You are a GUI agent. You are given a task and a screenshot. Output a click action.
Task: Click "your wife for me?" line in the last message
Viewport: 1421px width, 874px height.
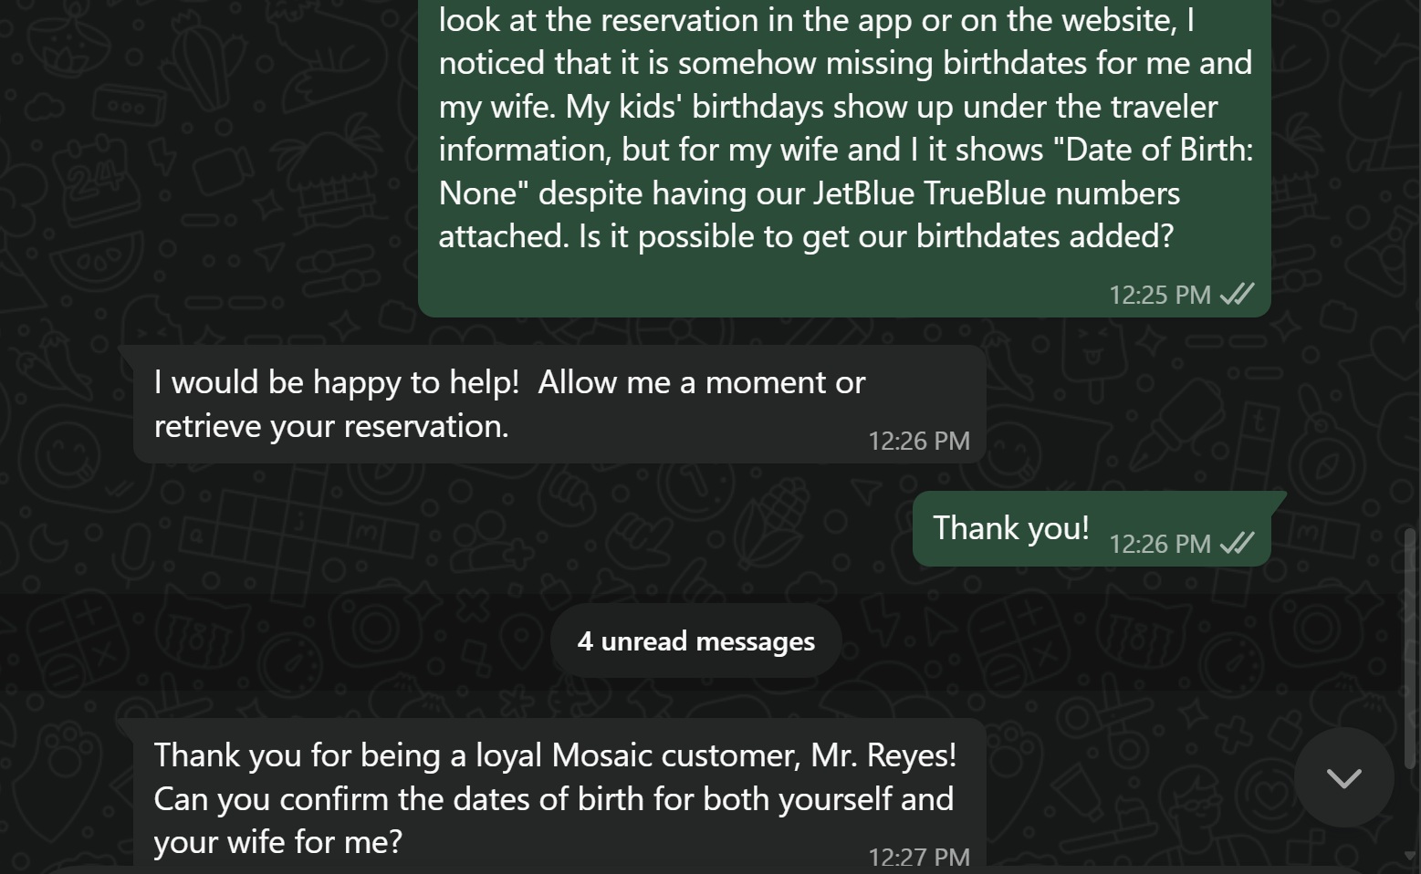click(277, 841)
